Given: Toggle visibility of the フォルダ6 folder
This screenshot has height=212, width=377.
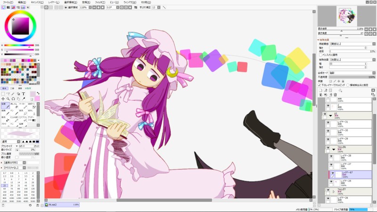Looking at the screenshot, I should (x=328, y=147).
